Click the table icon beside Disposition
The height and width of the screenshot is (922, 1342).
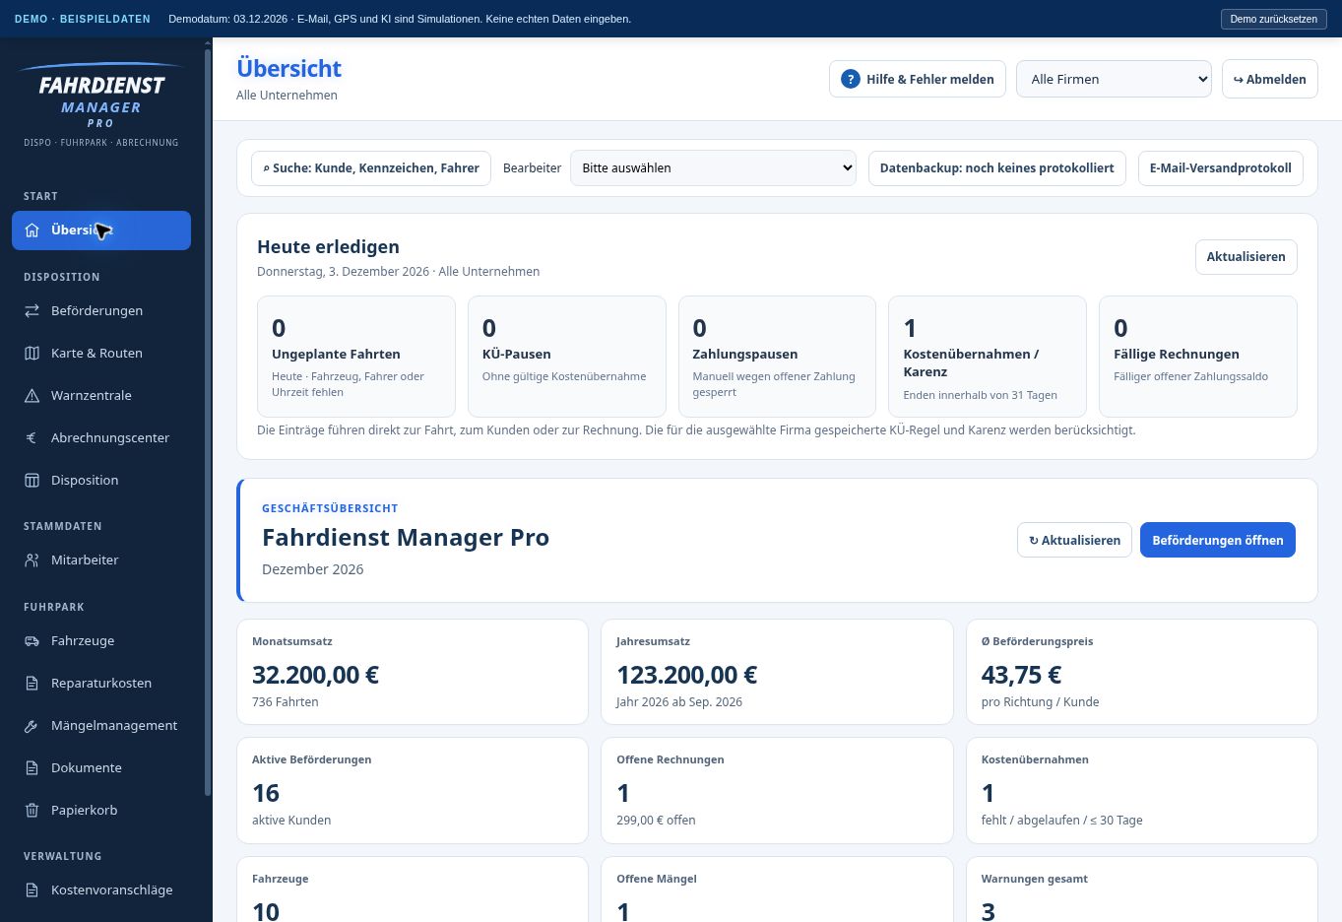point(32,481)
